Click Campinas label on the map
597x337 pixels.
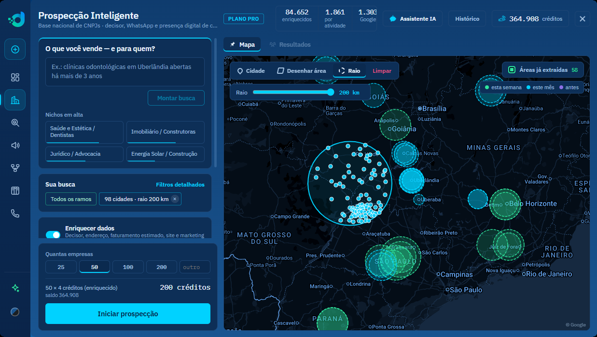(457, 274)
